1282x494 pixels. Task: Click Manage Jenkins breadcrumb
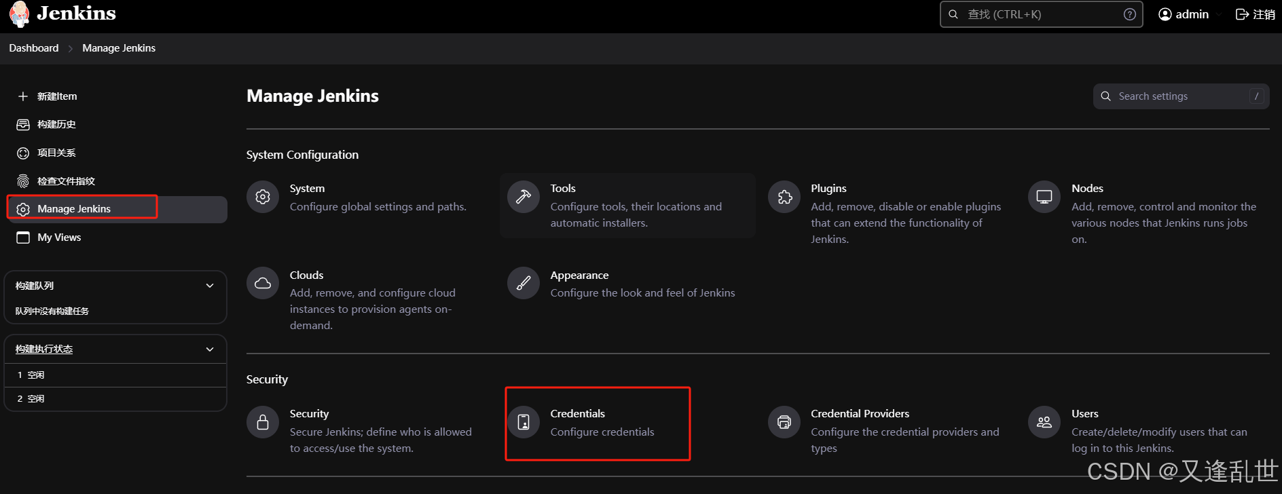[x=119, y=48]
